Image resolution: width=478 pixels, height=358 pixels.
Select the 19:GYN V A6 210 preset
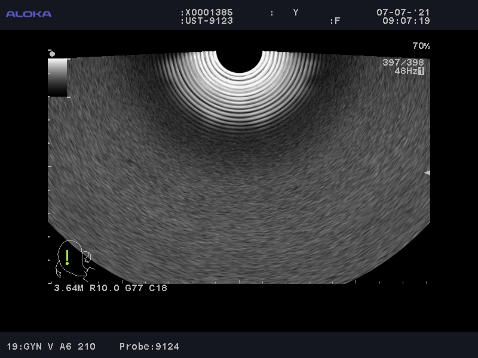[x=51, y=346]
